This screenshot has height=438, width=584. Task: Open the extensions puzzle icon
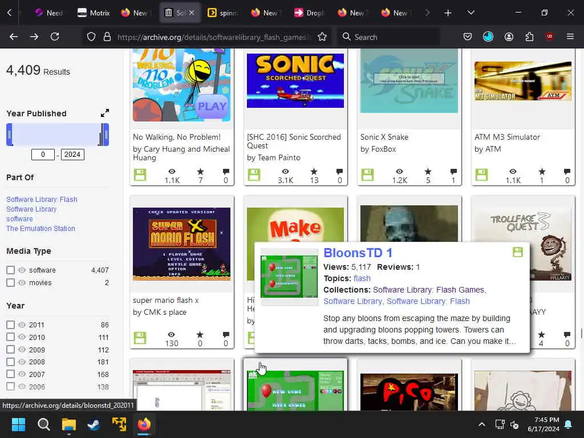[529, 37]
